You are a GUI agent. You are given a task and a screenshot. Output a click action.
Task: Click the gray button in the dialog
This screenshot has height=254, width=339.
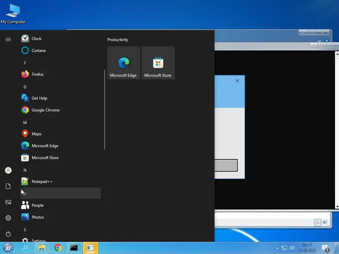pyautogui.click(x=226, y=165)
